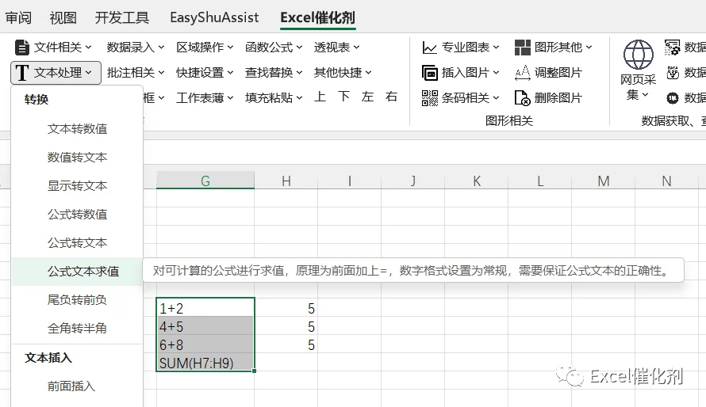The width and height of the screenshot is (706, 407).
Task: Switch to the 审阅 tab
Action: coord(18,17)
